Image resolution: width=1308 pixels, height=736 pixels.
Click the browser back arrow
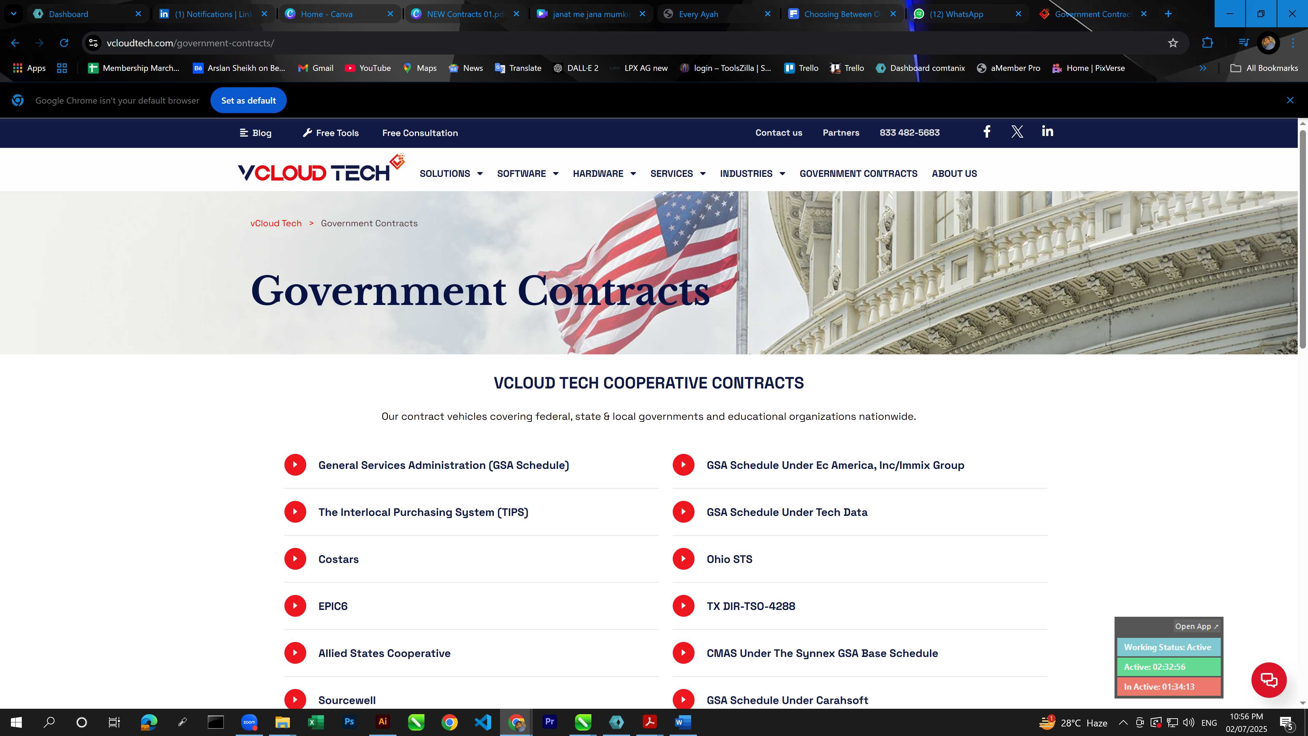click(15, 43)
